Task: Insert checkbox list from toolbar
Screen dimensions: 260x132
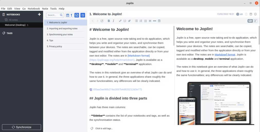Action: click(x=146, y=21)
